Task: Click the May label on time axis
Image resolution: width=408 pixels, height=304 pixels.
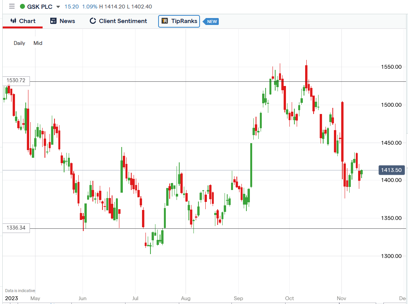Action: [x=35, y=298]
